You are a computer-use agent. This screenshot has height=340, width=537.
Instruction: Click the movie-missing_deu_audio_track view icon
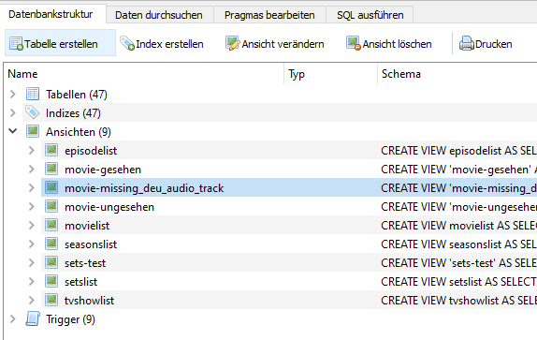click(51, 188)
